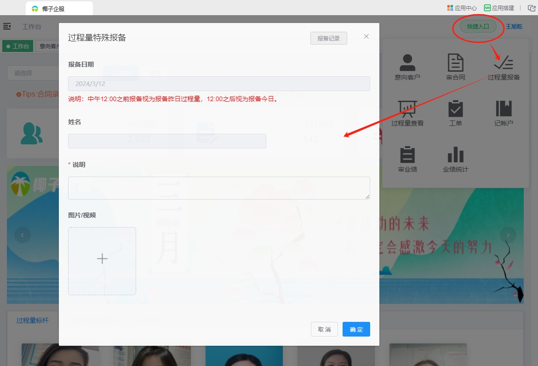Click the 报备日期 field showing 2024/3/12
The width and height of the screenshot is (538, 366).
pyautogui.click(x=219, y=84)
